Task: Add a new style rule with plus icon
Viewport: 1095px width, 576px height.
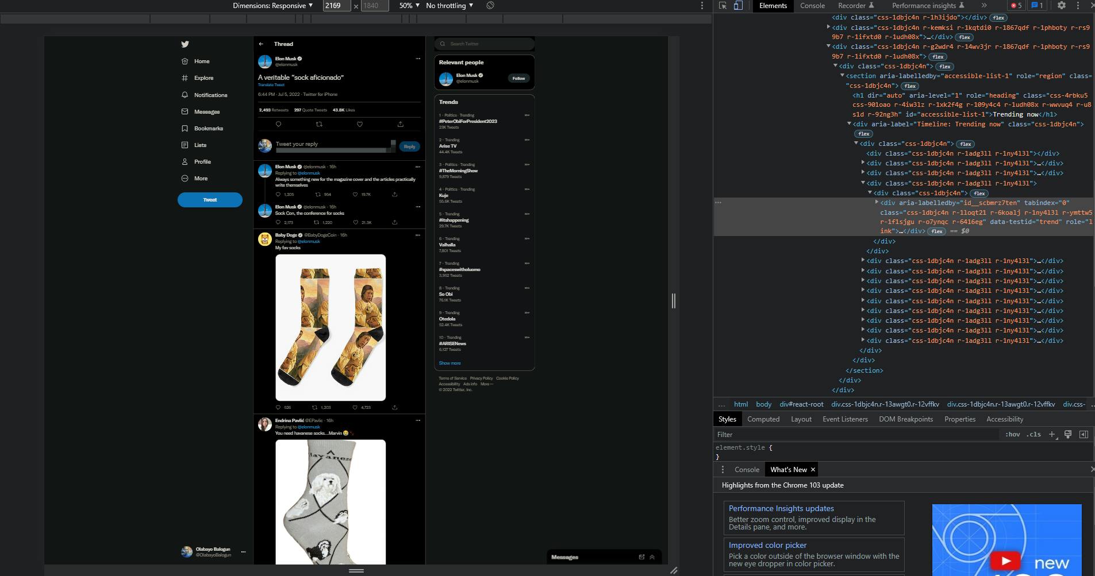Action: (1052, 434)
